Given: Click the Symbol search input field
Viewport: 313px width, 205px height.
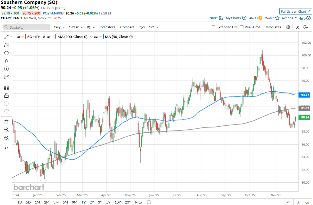Looking at the screenshot, I should click(27, 27).
